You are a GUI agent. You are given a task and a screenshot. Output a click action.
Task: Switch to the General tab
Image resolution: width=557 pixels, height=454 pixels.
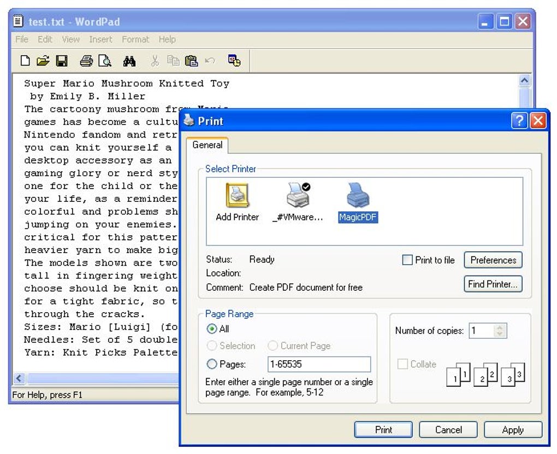pyautogui.click(x=208, y=145)
